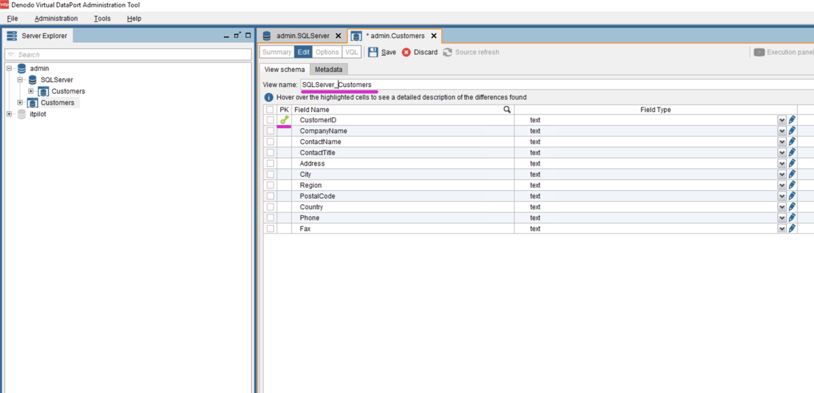The image size is (814, 393).
Task: Expand the itpilot tree node
Action: click(x=9, y=114)
